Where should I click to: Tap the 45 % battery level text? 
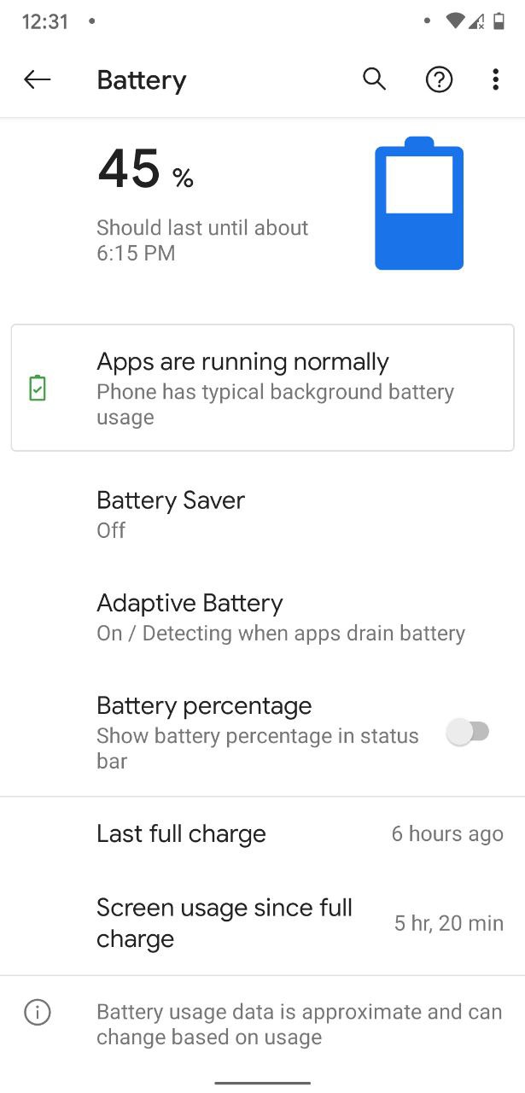click(x=145, y=170)
